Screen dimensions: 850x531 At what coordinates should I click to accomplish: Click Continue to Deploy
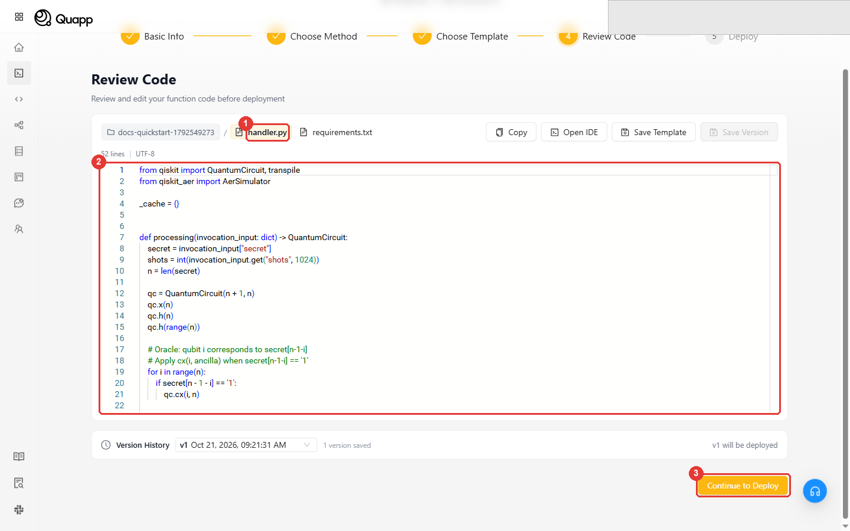(743, 486)
